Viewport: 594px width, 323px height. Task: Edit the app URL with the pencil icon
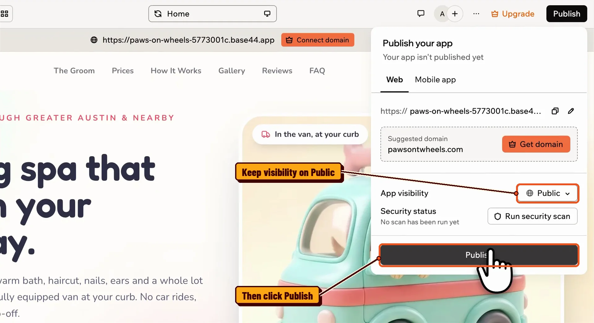pyautogui.click(x=571, y=111)
